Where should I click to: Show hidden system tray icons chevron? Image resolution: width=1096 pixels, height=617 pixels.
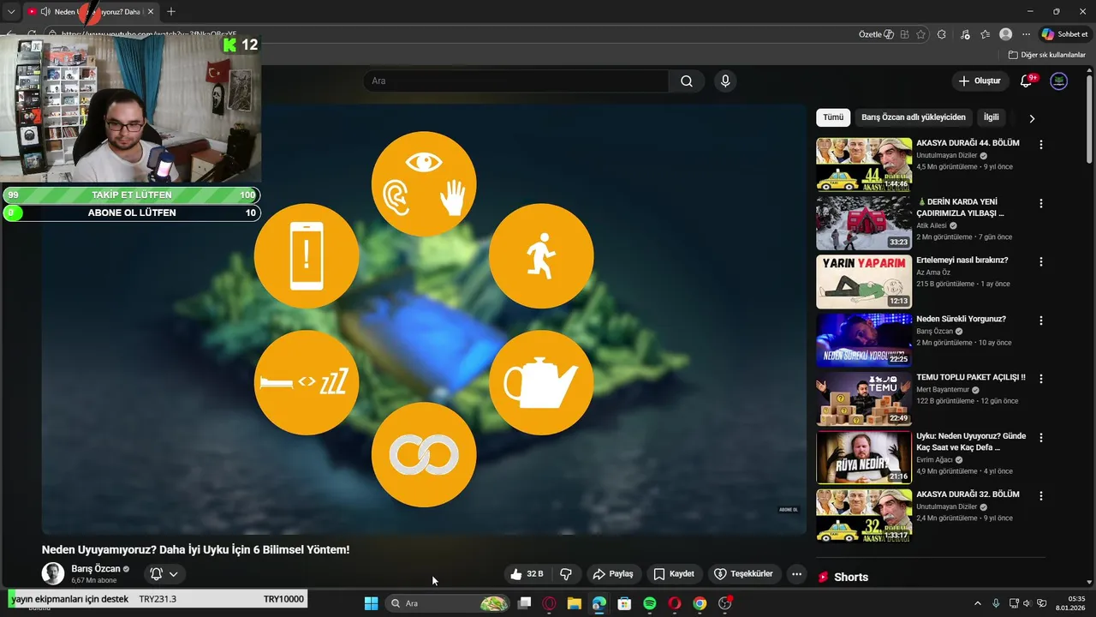tap(978, 603)
